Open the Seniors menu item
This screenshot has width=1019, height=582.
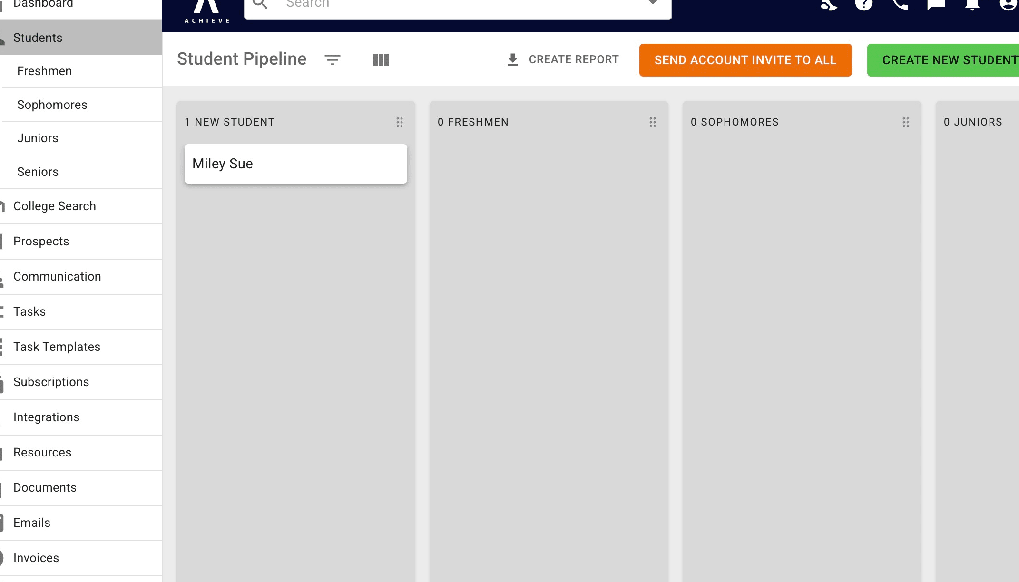coord(38,172)
